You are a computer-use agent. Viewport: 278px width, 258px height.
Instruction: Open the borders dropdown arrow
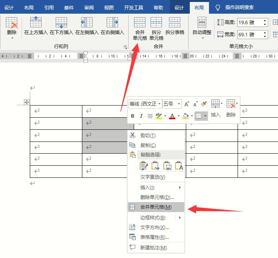(205, 116)
